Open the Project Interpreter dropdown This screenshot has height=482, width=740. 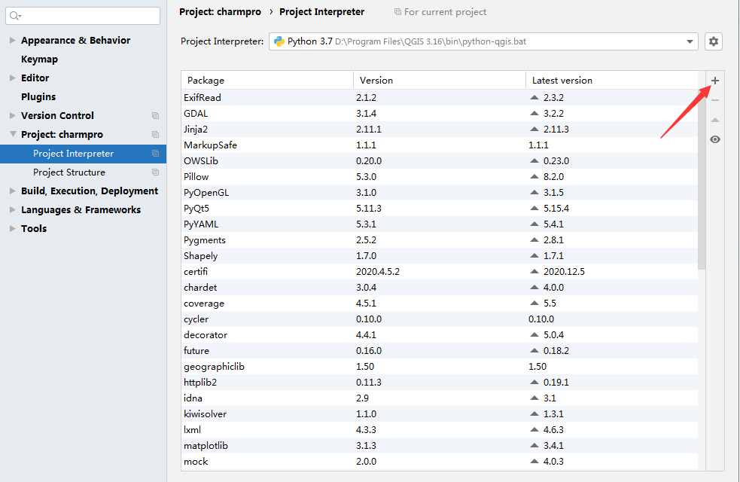pos(690,41)
